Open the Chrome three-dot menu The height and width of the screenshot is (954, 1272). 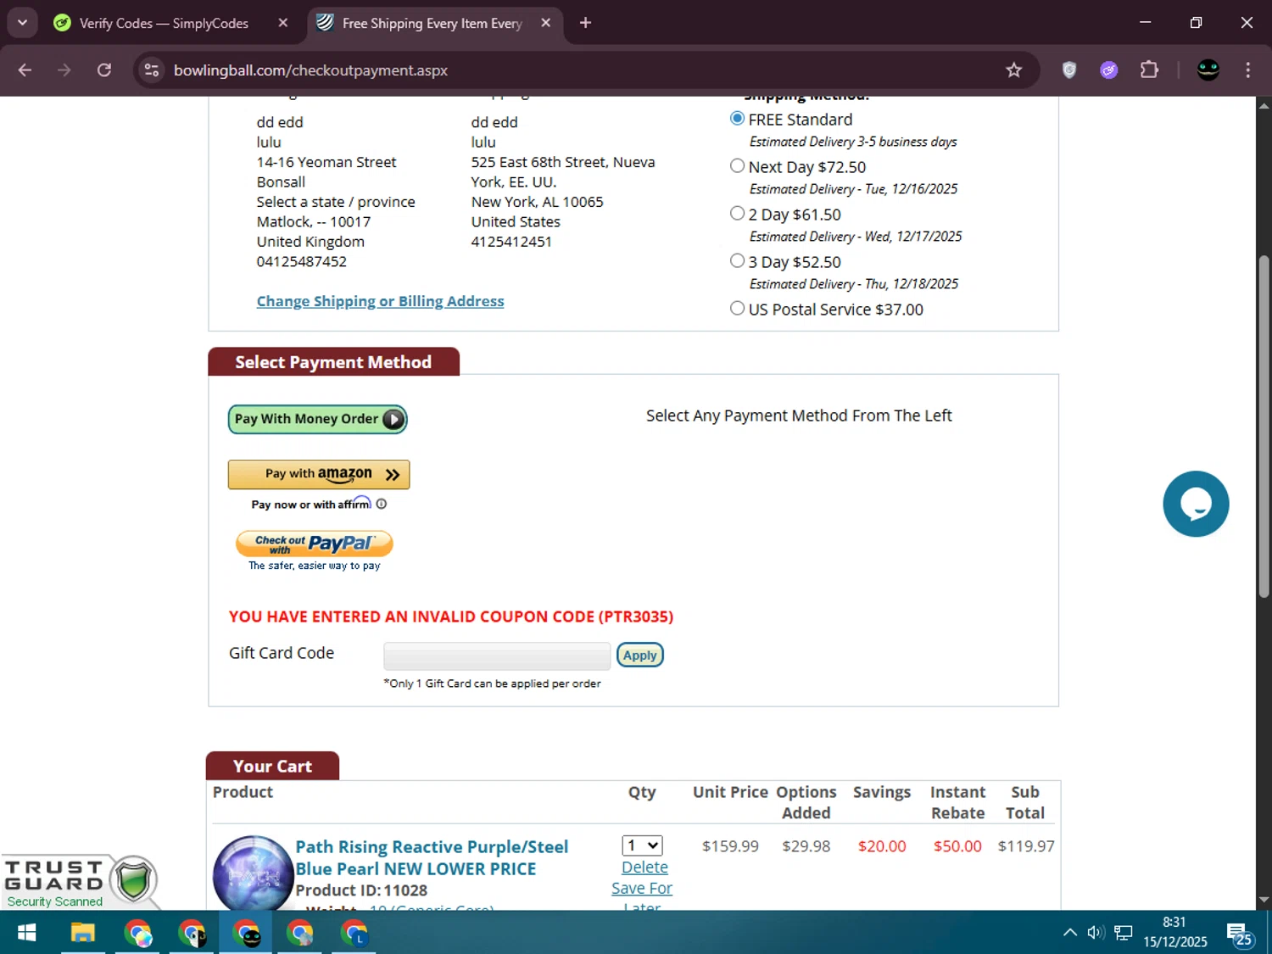coord(1247,70)
